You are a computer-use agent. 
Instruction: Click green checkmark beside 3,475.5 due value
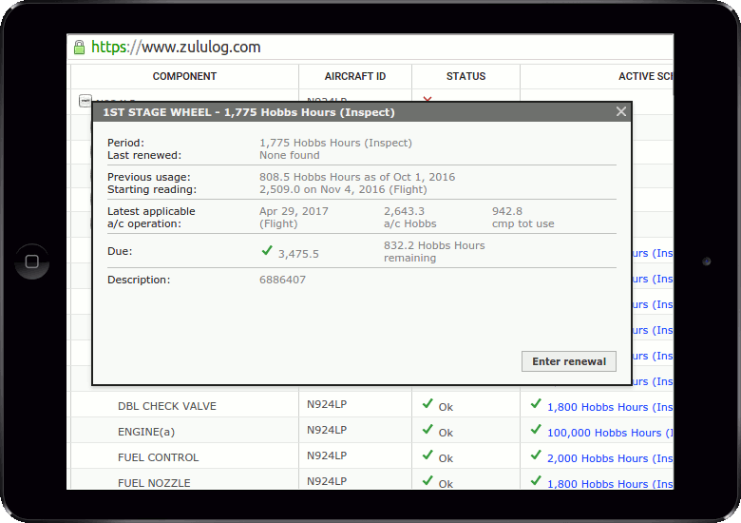coord(267,251)
